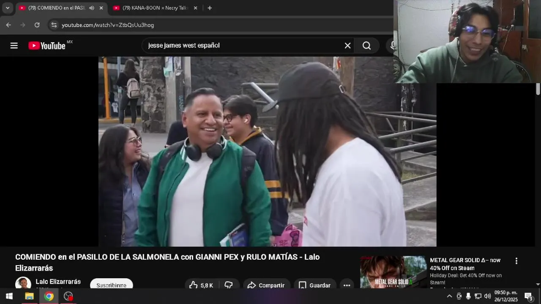The width and height of the screenshot is (541, 304).
Task: Open taskbar microphone tray icon
Action: 468,296
